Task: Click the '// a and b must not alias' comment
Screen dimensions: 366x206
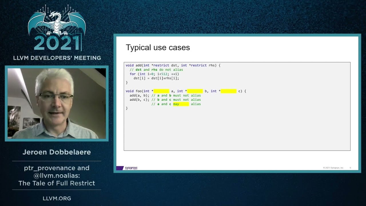Action: pos(176,95)
